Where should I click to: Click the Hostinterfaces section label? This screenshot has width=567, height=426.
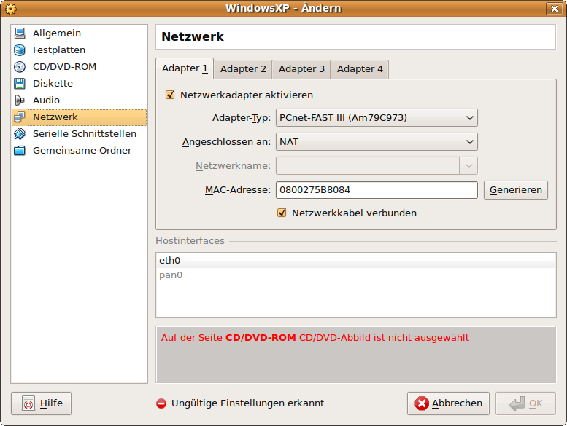190,241
